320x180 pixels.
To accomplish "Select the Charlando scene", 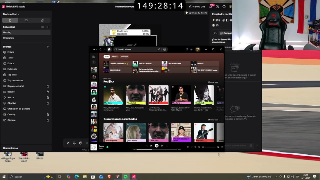I will coord(26,38).
